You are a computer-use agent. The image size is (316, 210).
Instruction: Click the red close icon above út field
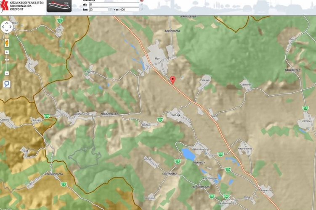pyautogui.click(x=141, y=0)
